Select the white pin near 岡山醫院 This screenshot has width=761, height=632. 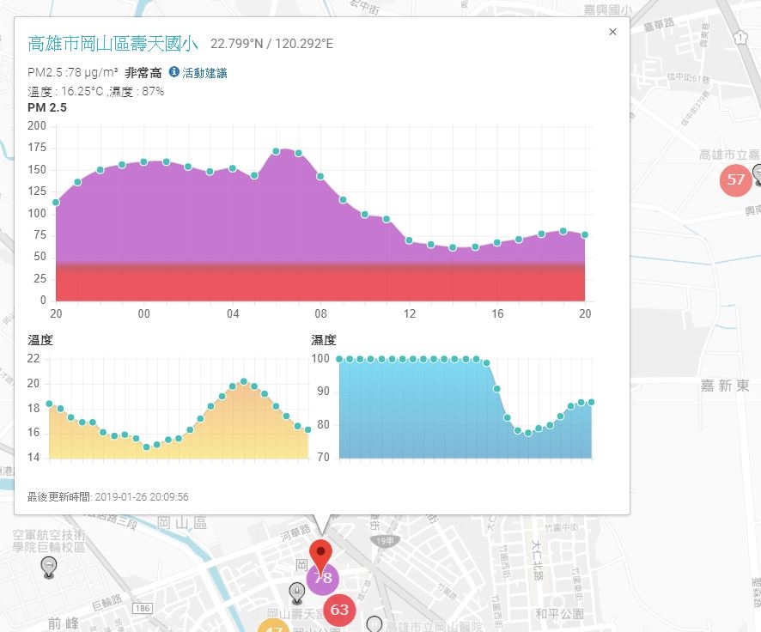(374, 624)
